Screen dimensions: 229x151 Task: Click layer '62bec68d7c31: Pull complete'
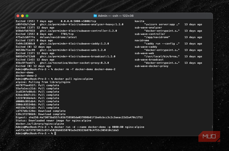pos(37,95)
